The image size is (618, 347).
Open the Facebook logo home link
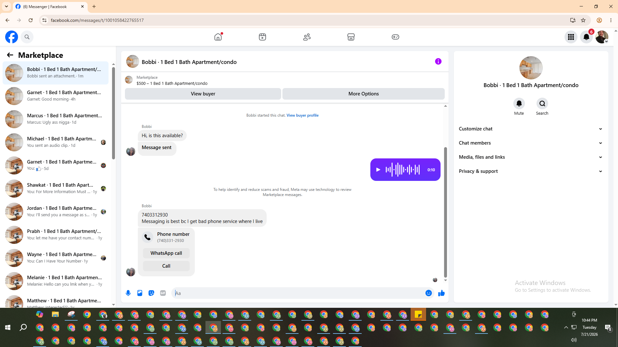point(12,37)
